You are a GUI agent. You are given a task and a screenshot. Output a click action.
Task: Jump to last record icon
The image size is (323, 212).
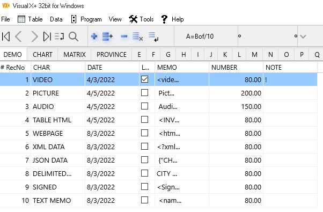[47, 36]
